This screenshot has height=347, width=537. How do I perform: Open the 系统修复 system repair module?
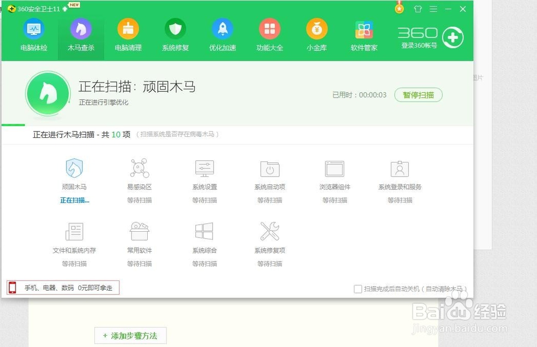coord(176,34)
